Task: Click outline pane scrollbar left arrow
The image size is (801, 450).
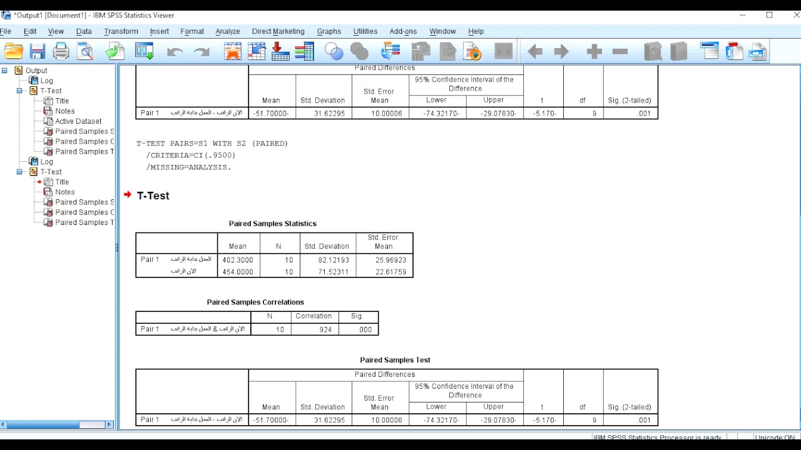Action: click(x=3, y=425)
